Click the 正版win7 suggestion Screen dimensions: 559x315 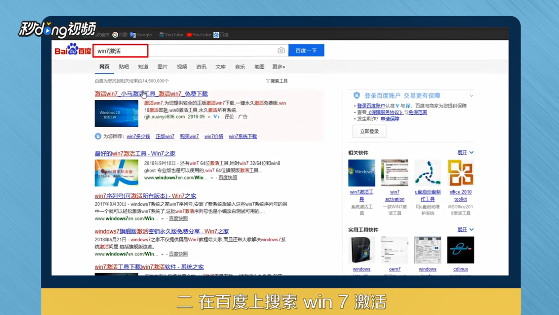coord(165,137)
